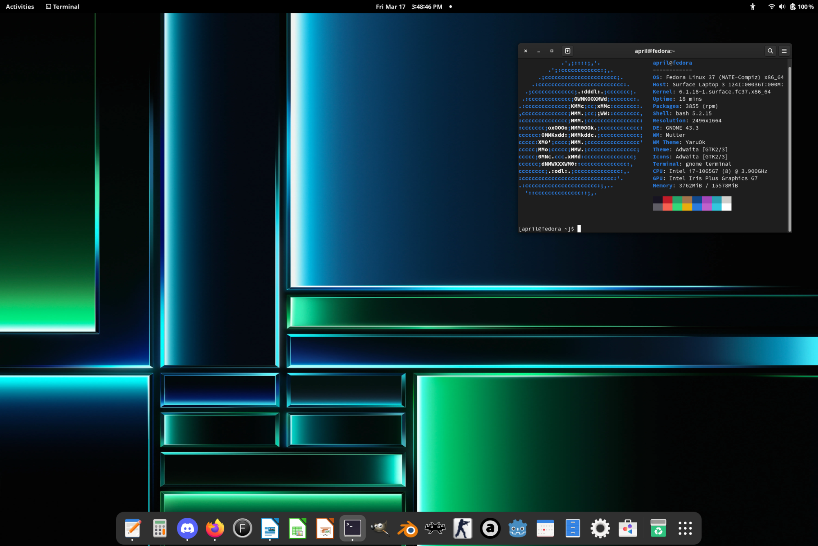Open the terminal hamburger menu
The width and height of the screenshot is (818, 546).
[x=784, y=51]
